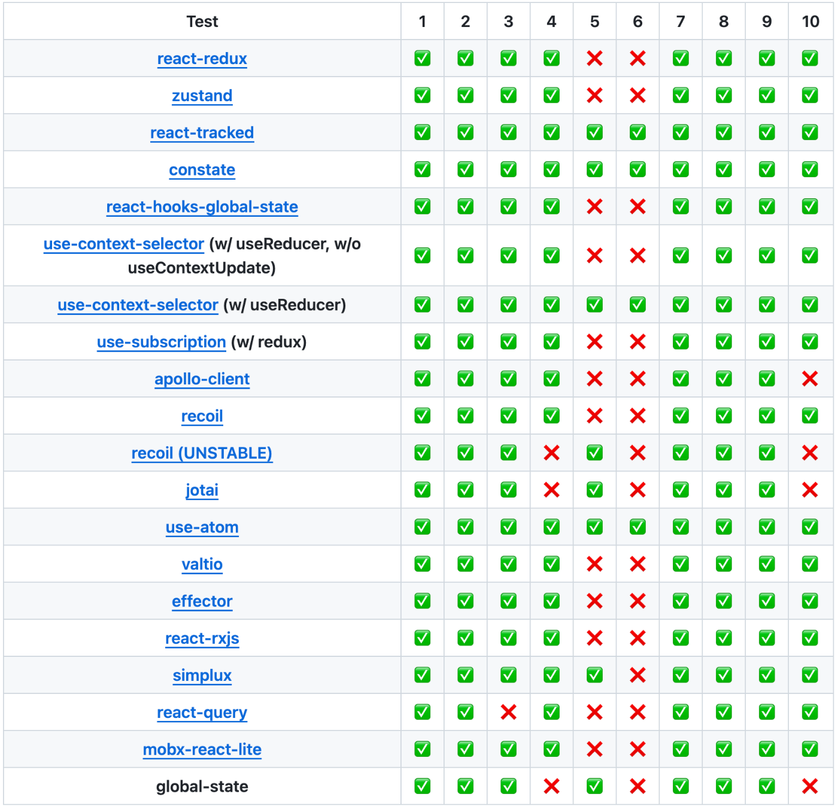The width and height of the screenshot is (838, 809).
Task: Click the red cross for simplux test 6
Action: (637, 675)
